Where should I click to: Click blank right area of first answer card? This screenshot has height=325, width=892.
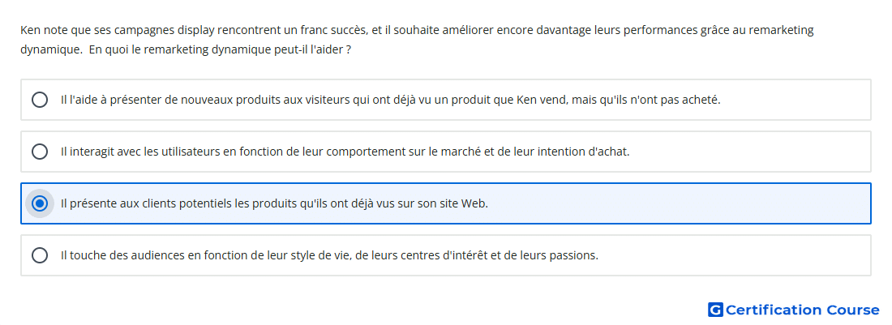[796, 100]
